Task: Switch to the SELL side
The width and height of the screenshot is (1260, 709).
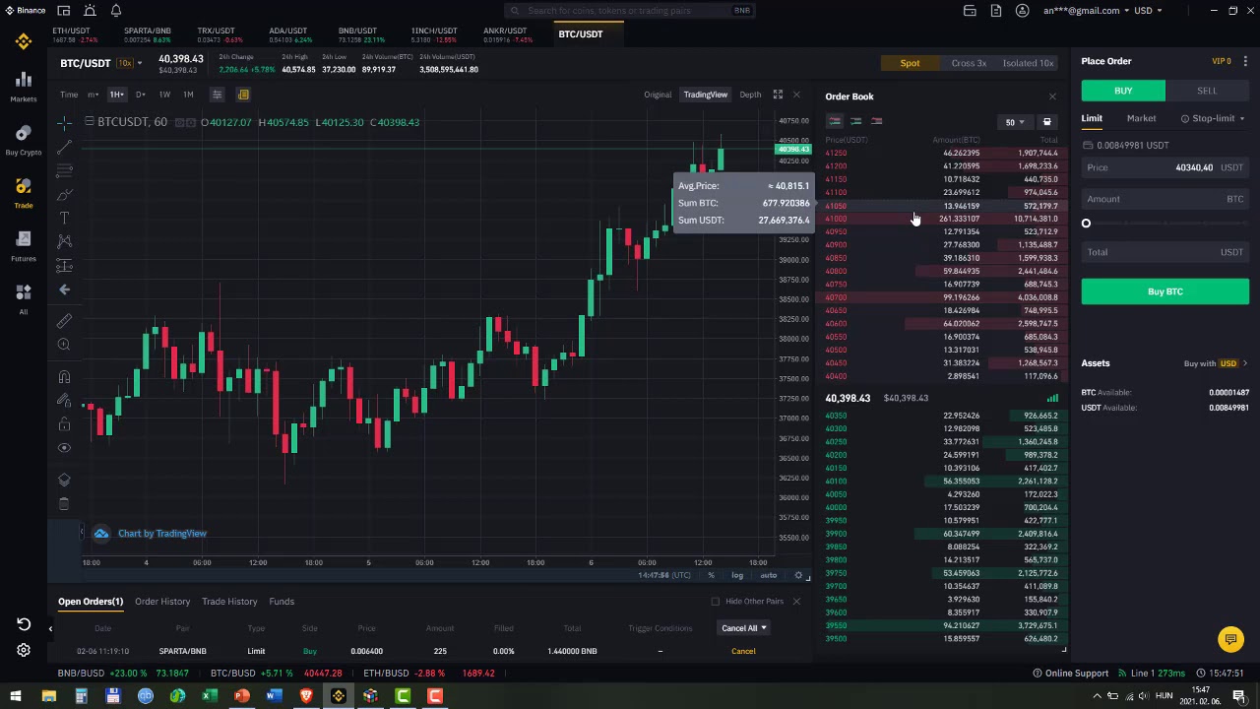Action: (1207, 91)
